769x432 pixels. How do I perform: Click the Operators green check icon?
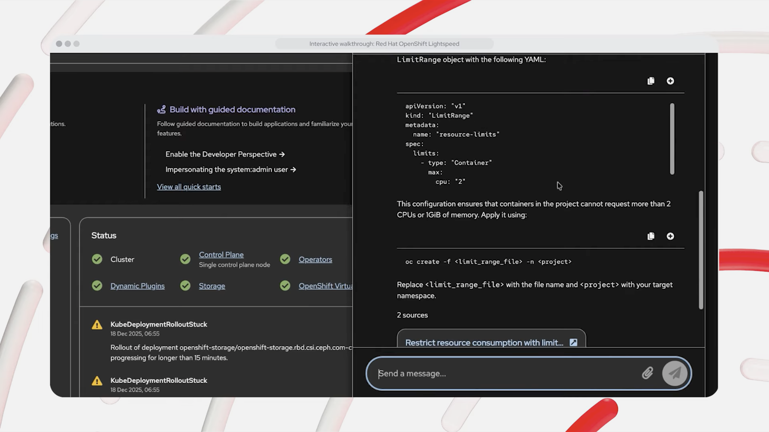point(285,259)
